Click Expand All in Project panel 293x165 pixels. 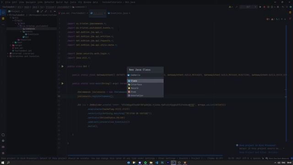point(42,11)
